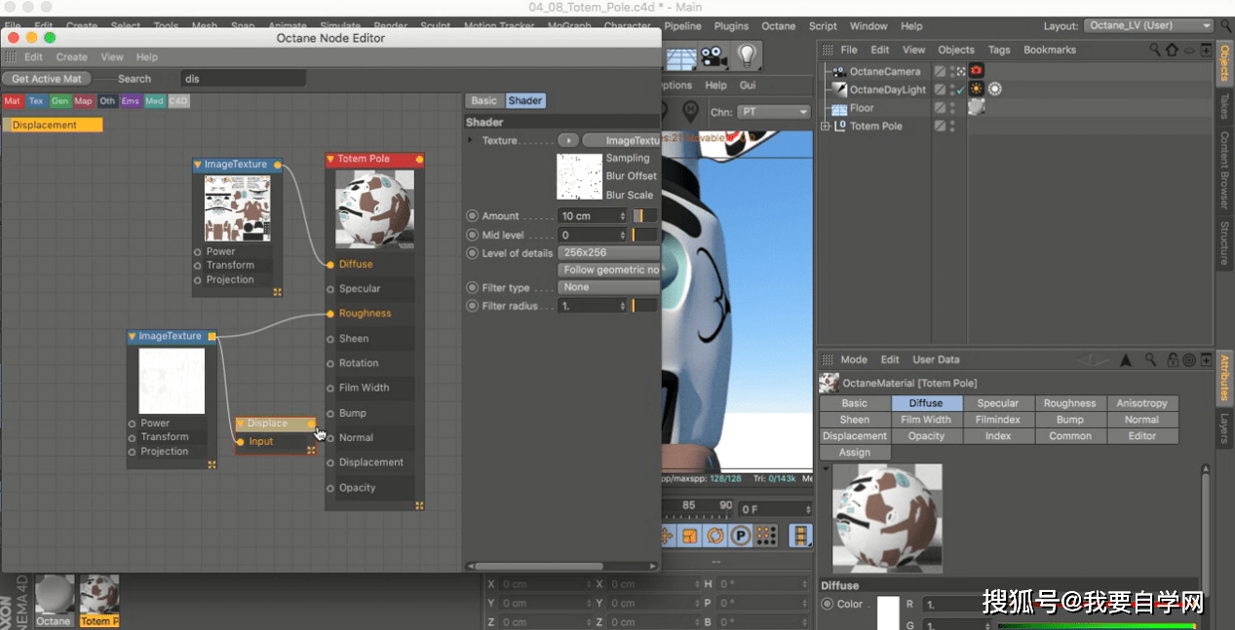Select Displacement in the node list

(x=53, y=125)
